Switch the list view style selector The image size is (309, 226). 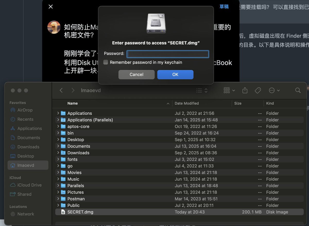pos(202,90)
